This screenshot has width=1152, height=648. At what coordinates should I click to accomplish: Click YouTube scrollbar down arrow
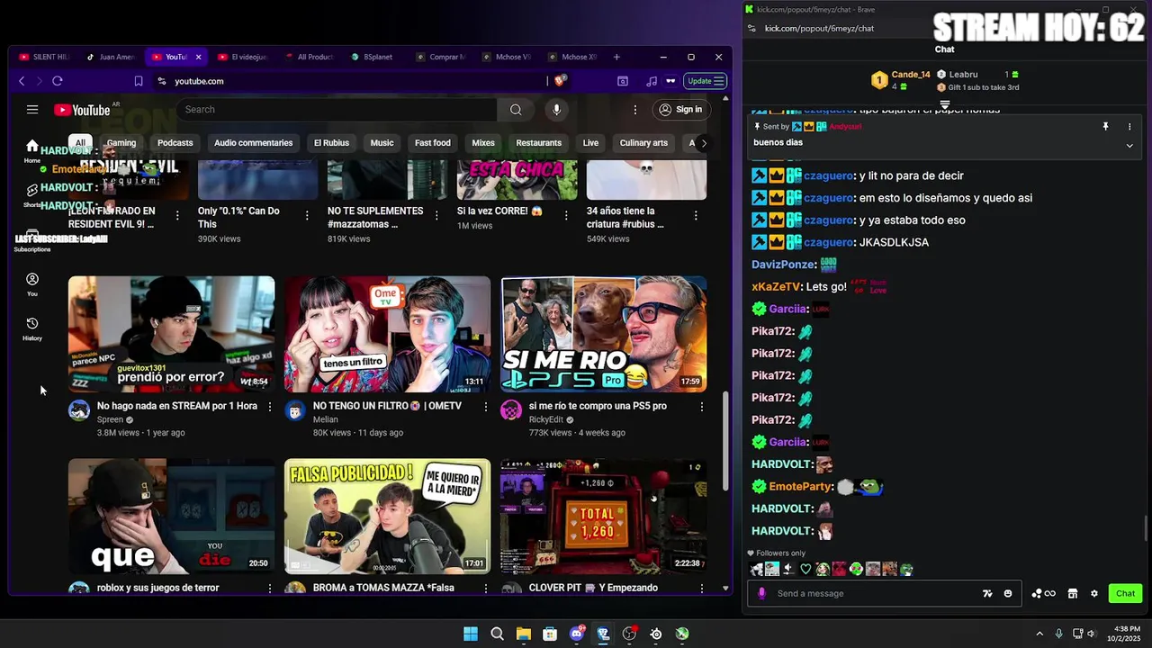click(725, 588)
